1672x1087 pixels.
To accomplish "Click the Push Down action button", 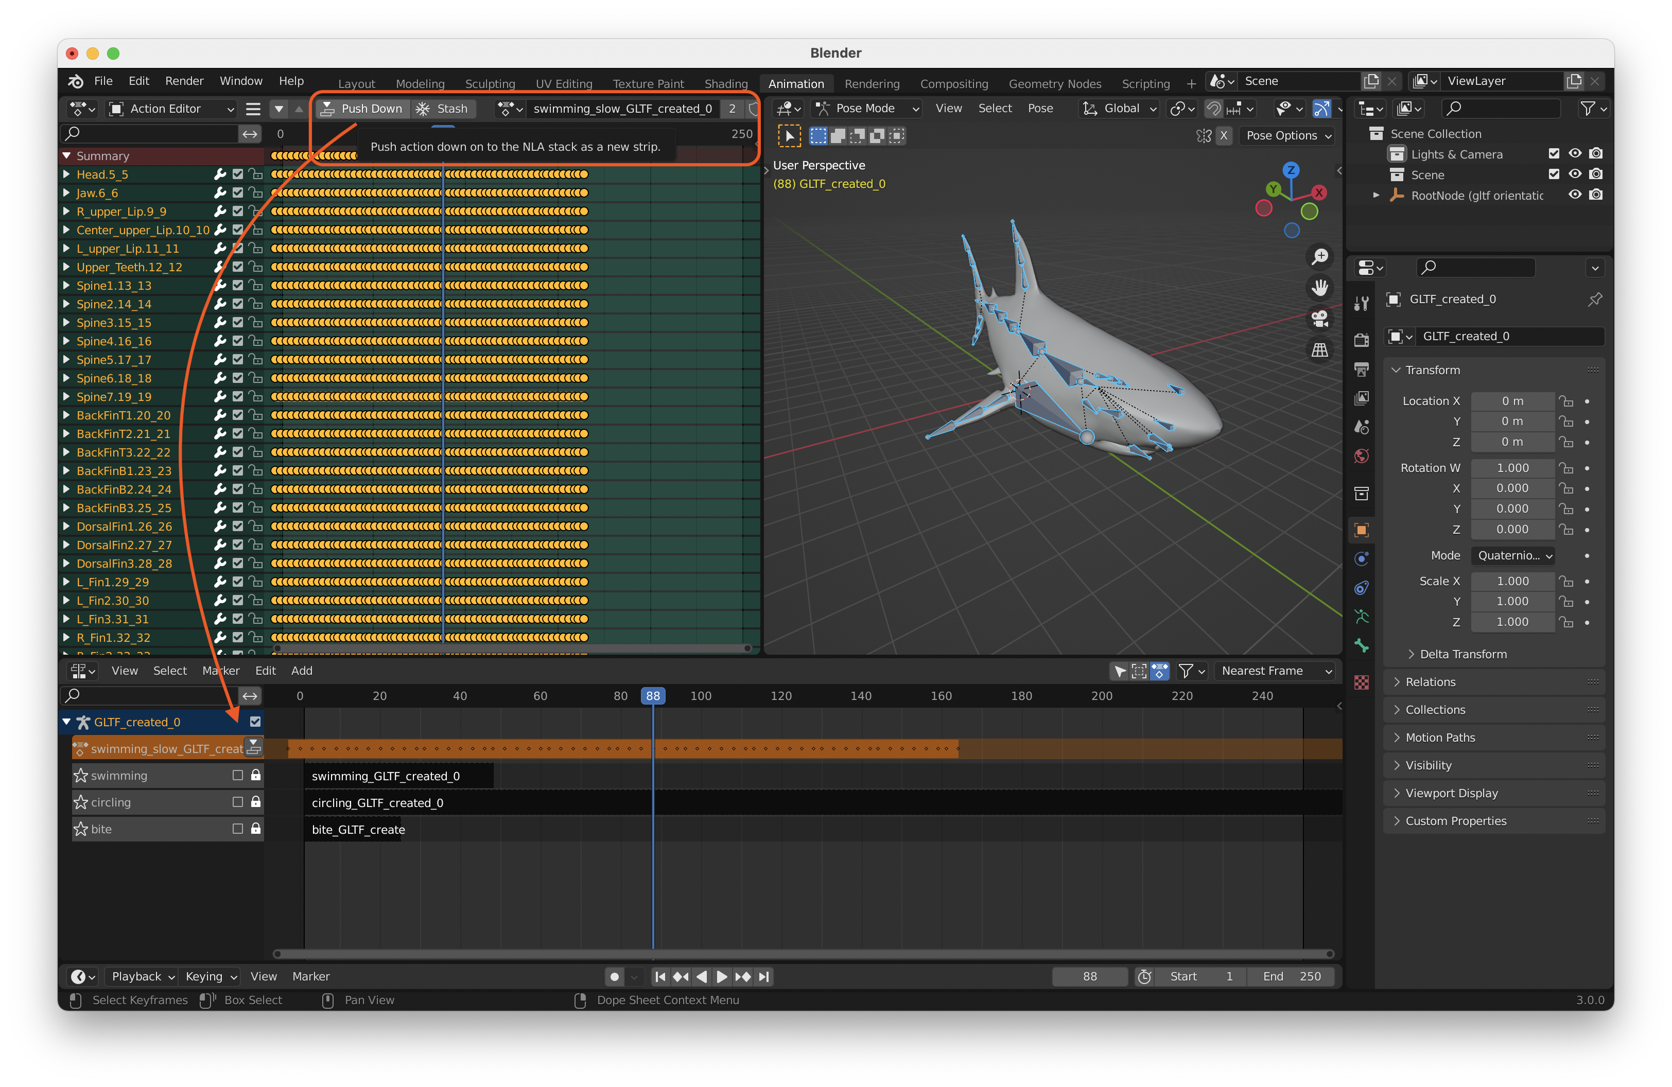I will coord(362,108).
